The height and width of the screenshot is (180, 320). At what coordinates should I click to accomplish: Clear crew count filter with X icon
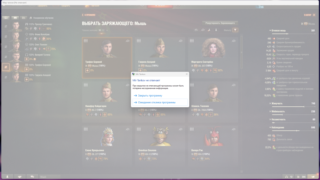point(107,30)
